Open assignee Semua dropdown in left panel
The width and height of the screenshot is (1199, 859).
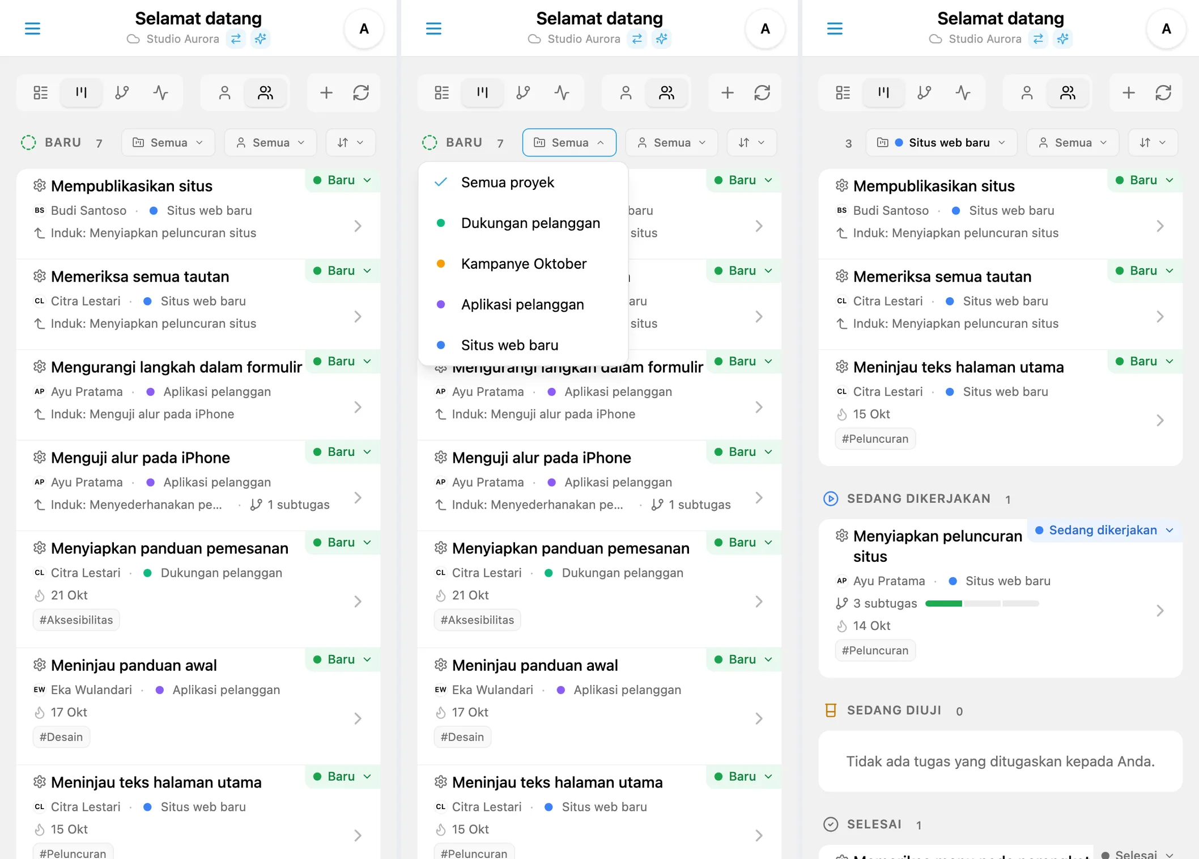tap(270, 142)
